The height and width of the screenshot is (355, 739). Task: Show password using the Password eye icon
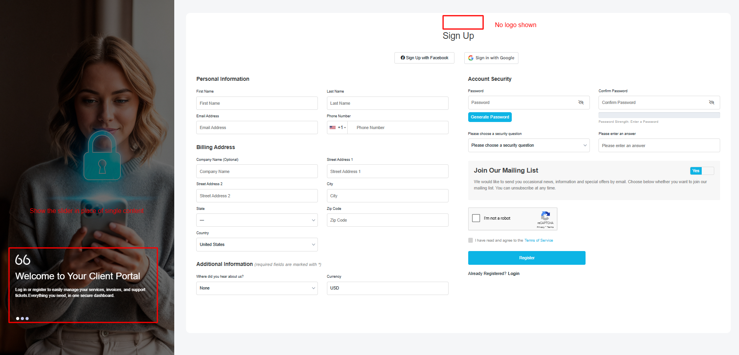(581, 102)
